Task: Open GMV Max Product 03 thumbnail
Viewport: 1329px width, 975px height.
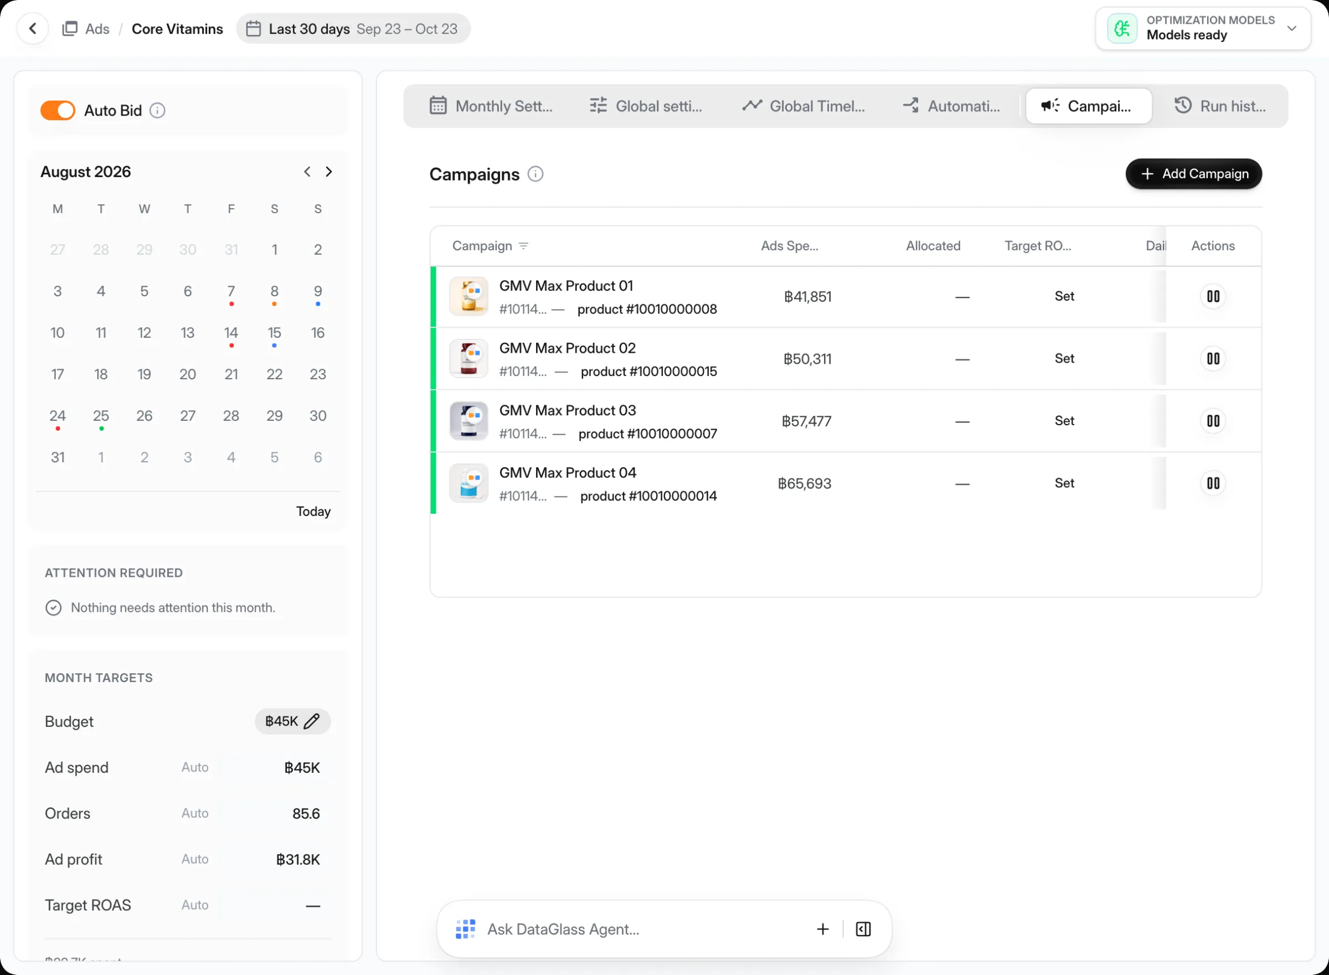Action: (468, 421)
